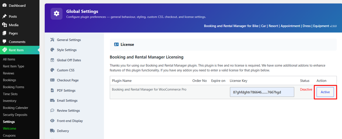Select Settings submenu item
342x139 pixels.
tap(9, 122)
